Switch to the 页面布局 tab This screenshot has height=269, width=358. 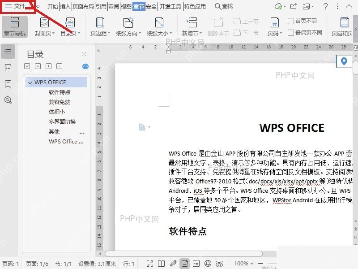[x=83, y=6]
